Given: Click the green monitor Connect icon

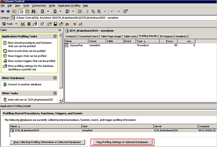Looking at the screenshot, I should (x=43, y=11).
